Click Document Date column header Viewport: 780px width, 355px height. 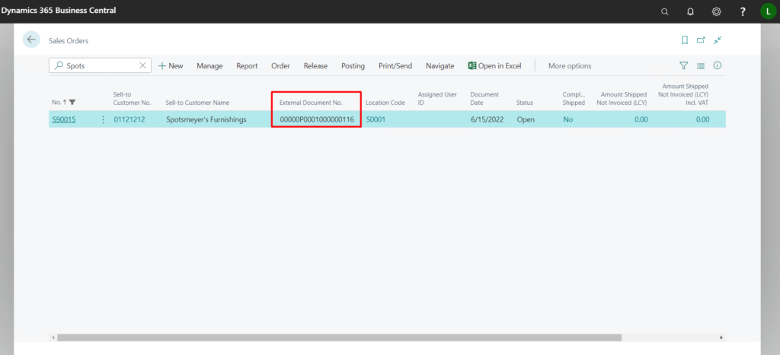tap(484, 98)
